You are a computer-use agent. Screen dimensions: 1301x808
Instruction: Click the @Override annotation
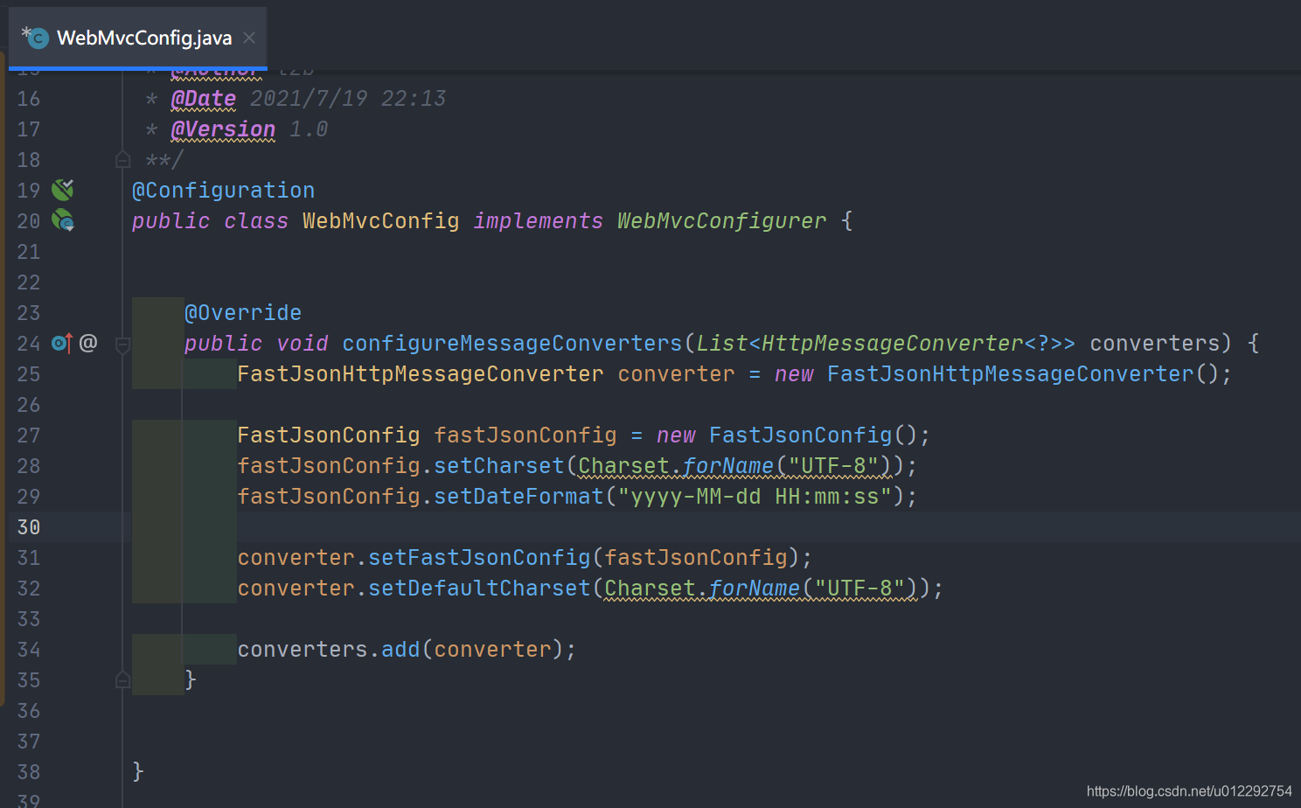pyautogui.click(x=243, y=312)
